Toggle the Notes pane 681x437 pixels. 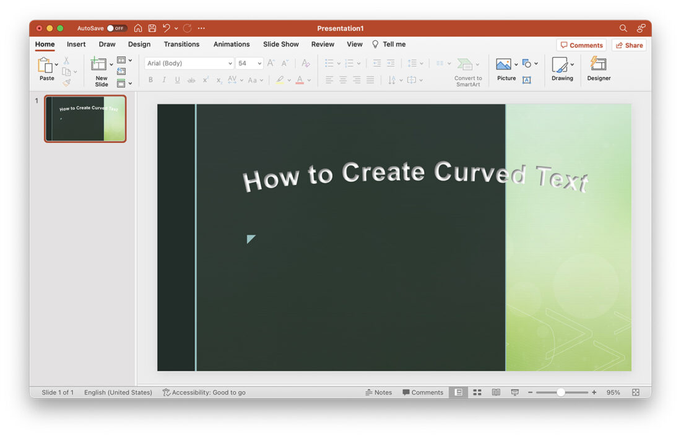click(x=379, y=392)
